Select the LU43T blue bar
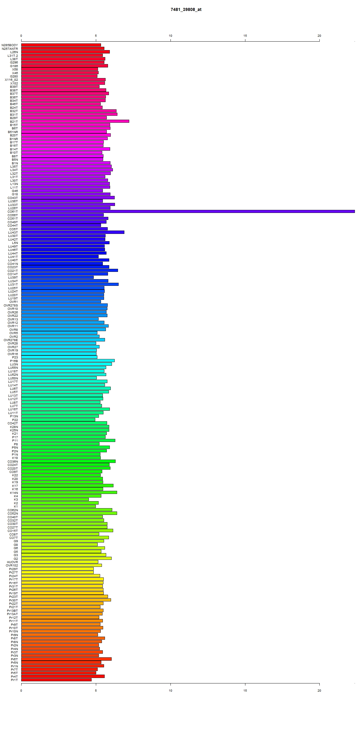Image resolution: width=364 pixels, height=729 pixels. click(x=73, y=232)
